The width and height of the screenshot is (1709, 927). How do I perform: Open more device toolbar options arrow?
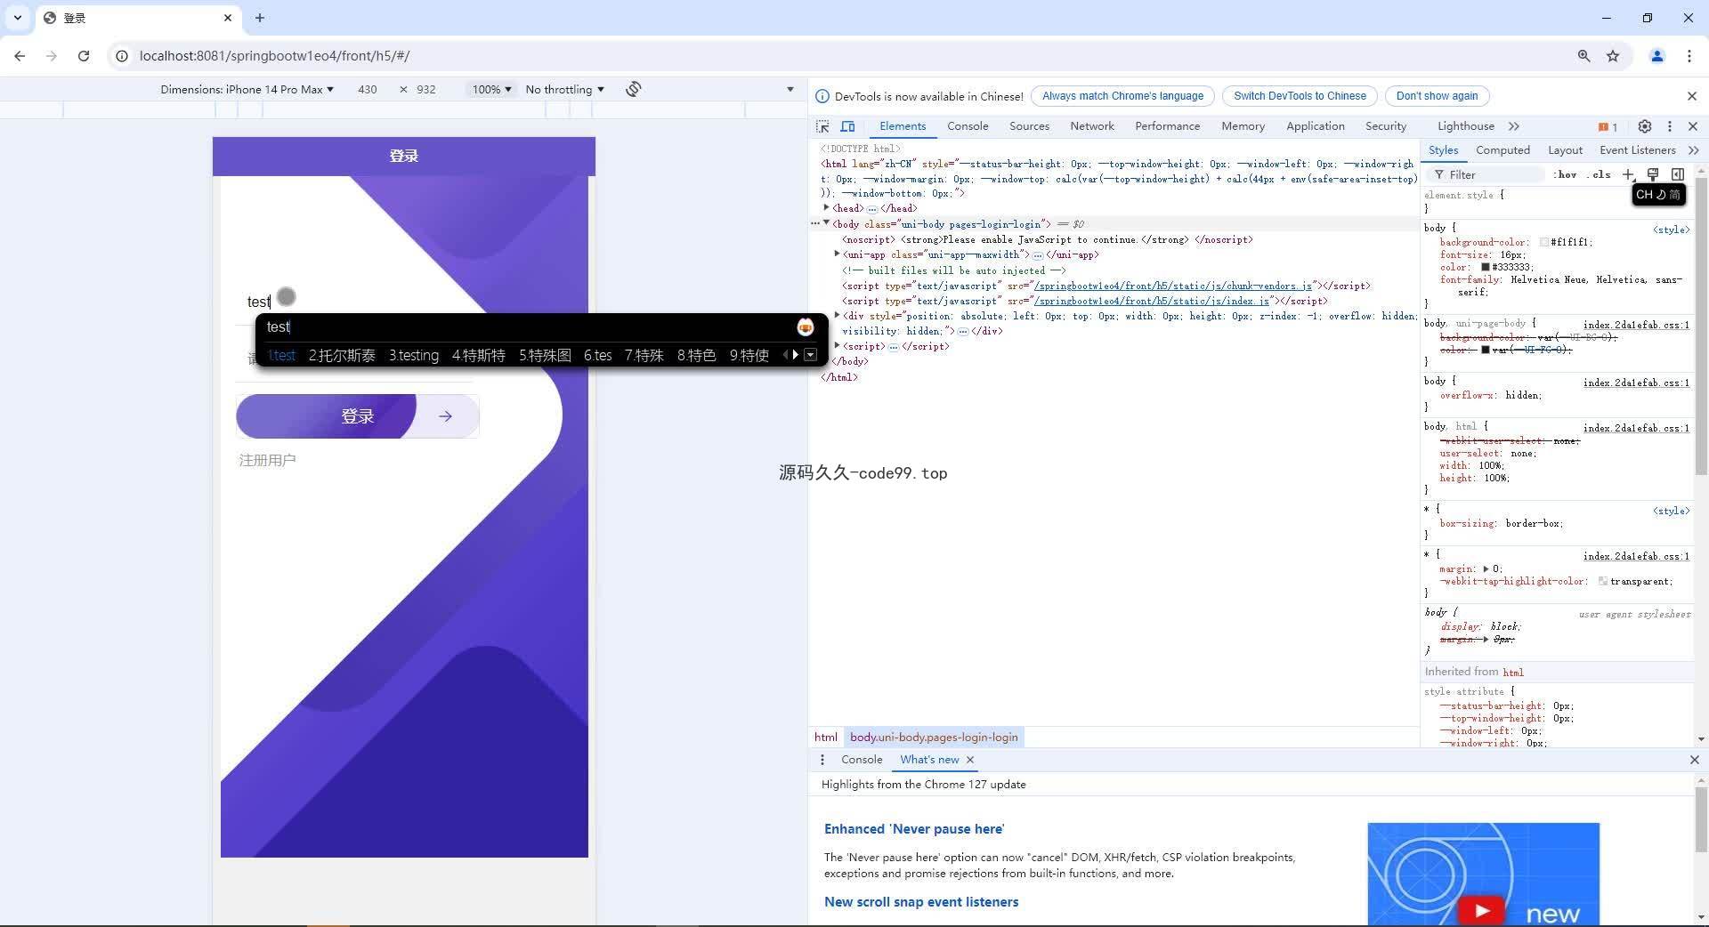790,89
